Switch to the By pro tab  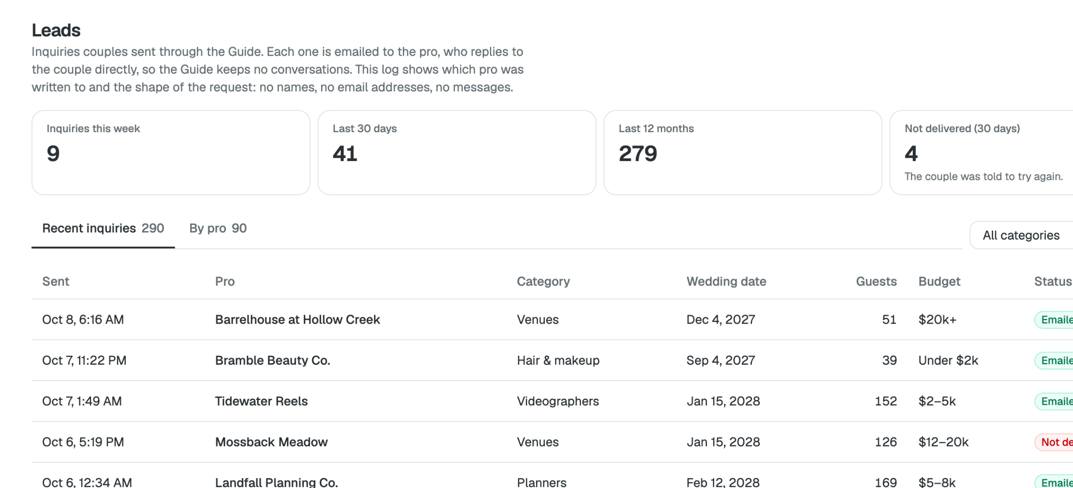click(218, 228)
